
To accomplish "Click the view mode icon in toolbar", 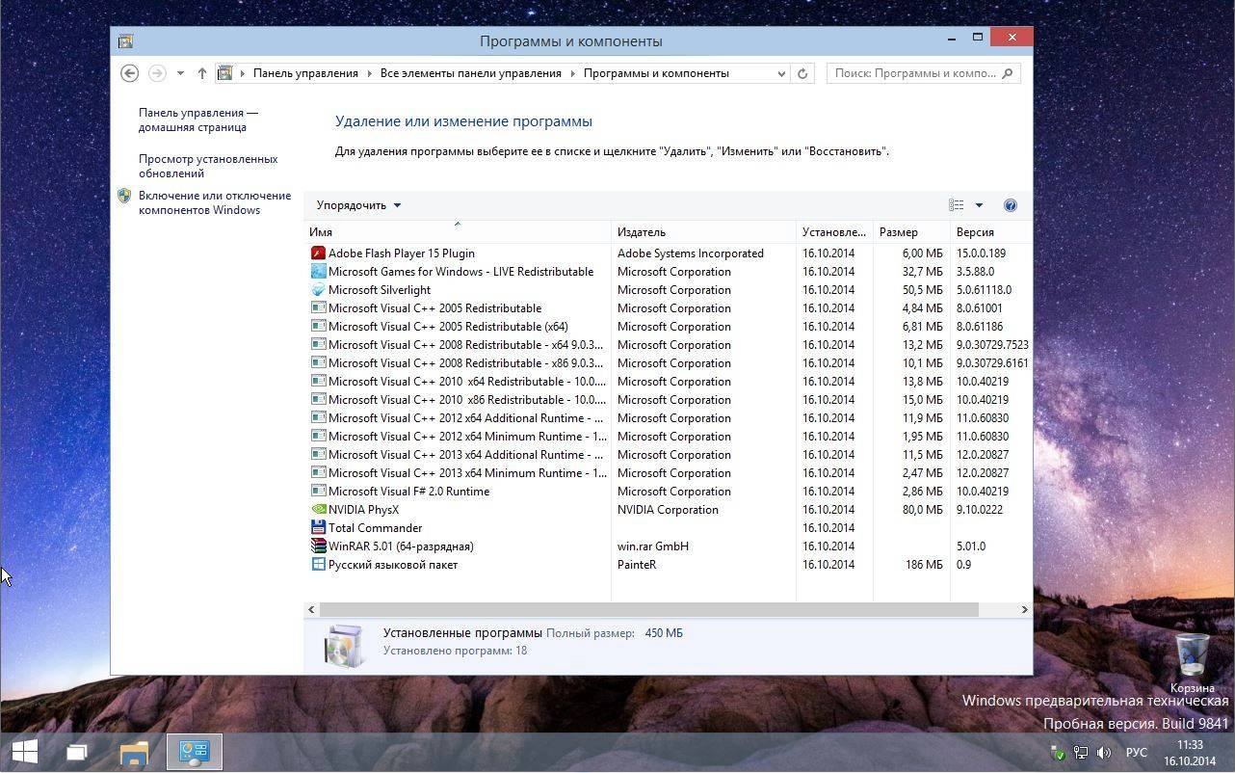I will tap(956, 205).
